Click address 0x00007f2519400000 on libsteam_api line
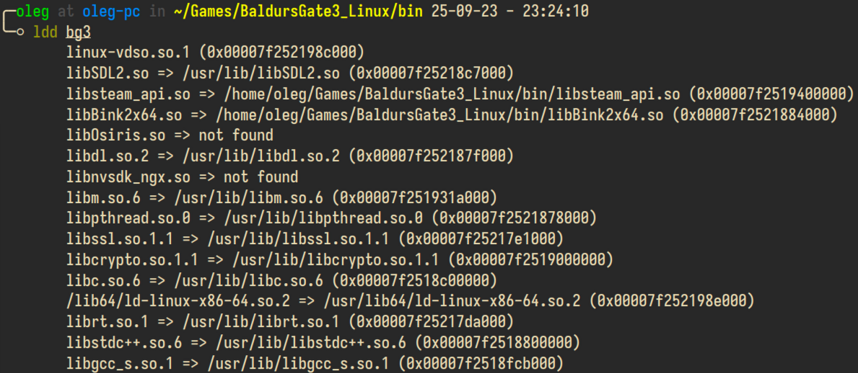 click(771, 94)
